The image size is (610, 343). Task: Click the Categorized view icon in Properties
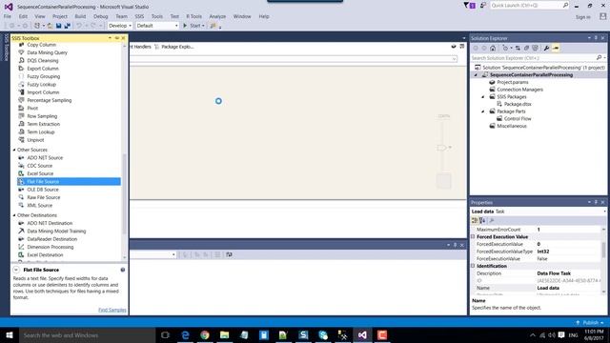pyautogui.click(x=475, y=220)
